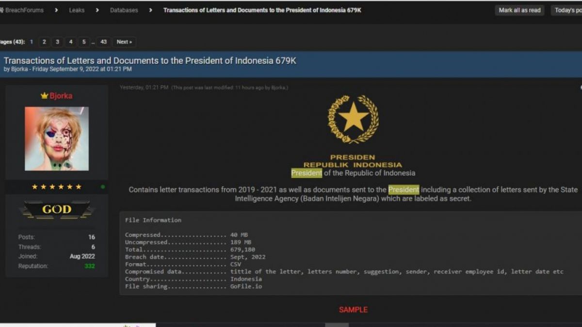The image size is (582, 327).
Task: Click the crown icon beside Bjorka's username
Action: click(45, 95)
